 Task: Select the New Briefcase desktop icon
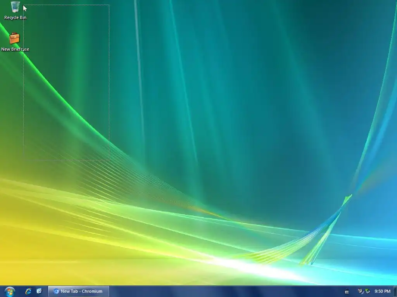15,42
